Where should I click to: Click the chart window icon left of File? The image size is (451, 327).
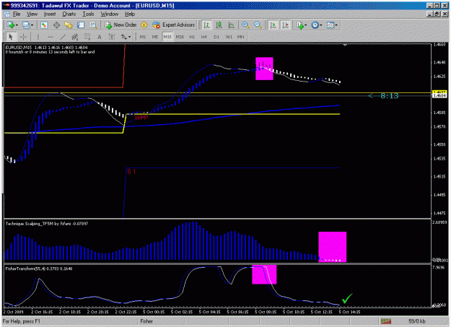(7, 14)
